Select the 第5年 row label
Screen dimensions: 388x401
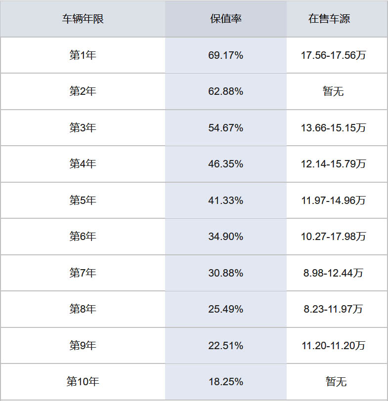[83, 200]
